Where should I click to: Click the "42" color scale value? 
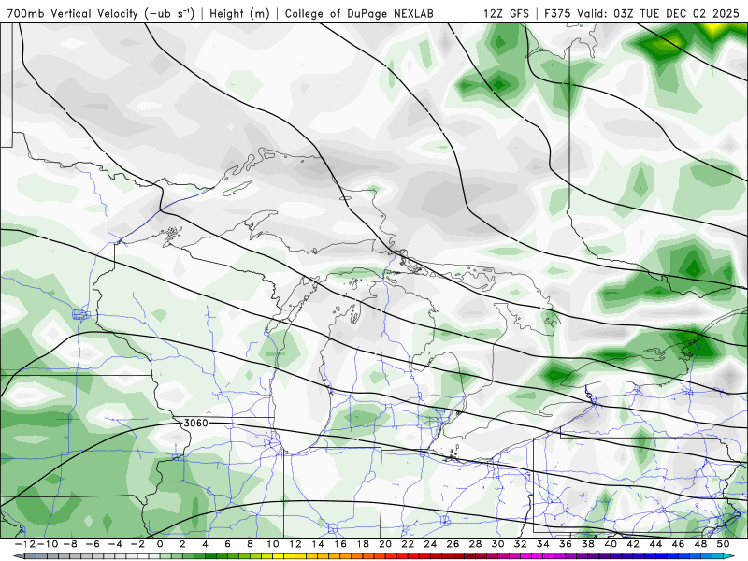[x=633, y=544]
